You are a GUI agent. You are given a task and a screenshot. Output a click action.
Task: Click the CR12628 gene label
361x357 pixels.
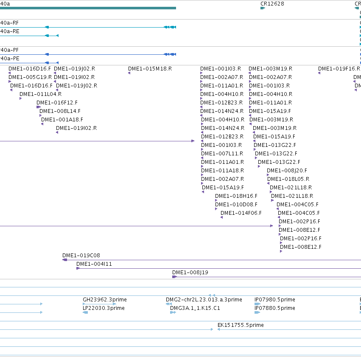(x=272, y=4)
